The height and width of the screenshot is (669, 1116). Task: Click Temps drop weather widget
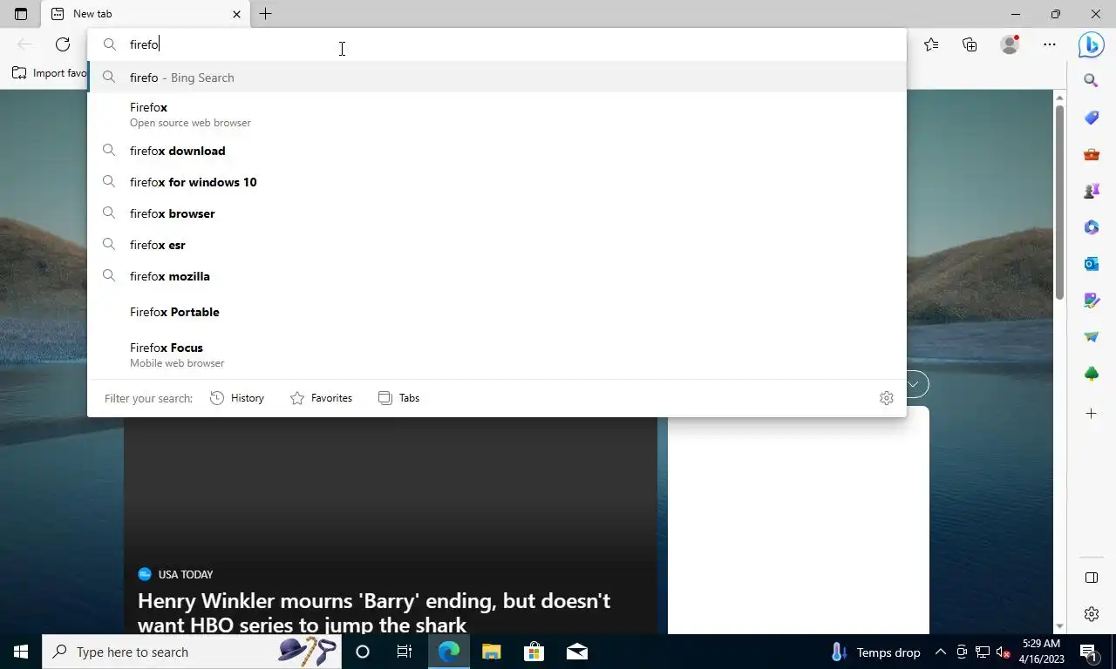(876, 652)
